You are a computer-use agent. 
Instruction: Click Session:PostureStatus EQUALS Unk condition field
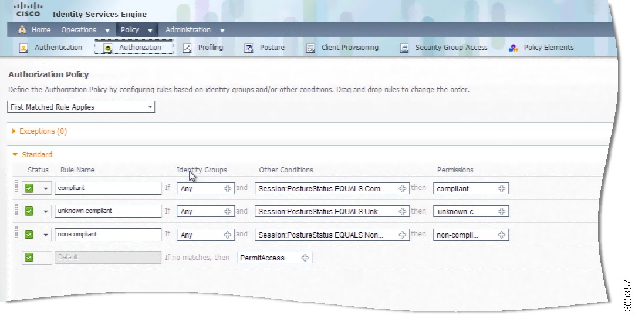[x=332, y=211]
